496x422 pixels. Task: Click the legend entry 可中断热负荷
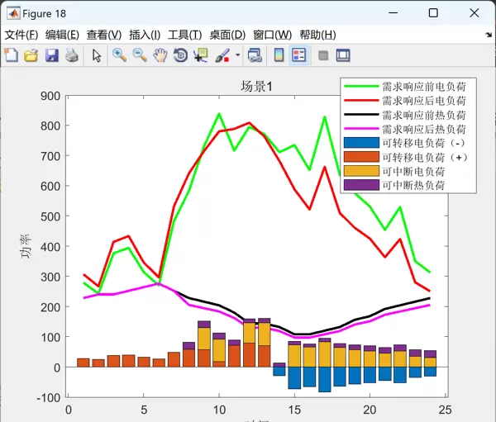click(413, 185)
